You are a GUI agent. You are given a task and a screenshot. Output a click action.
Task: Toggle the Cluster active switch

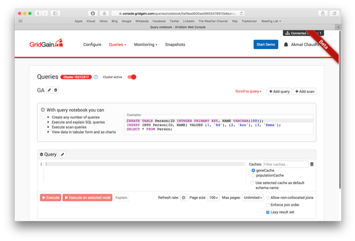[x=132, y=77]
